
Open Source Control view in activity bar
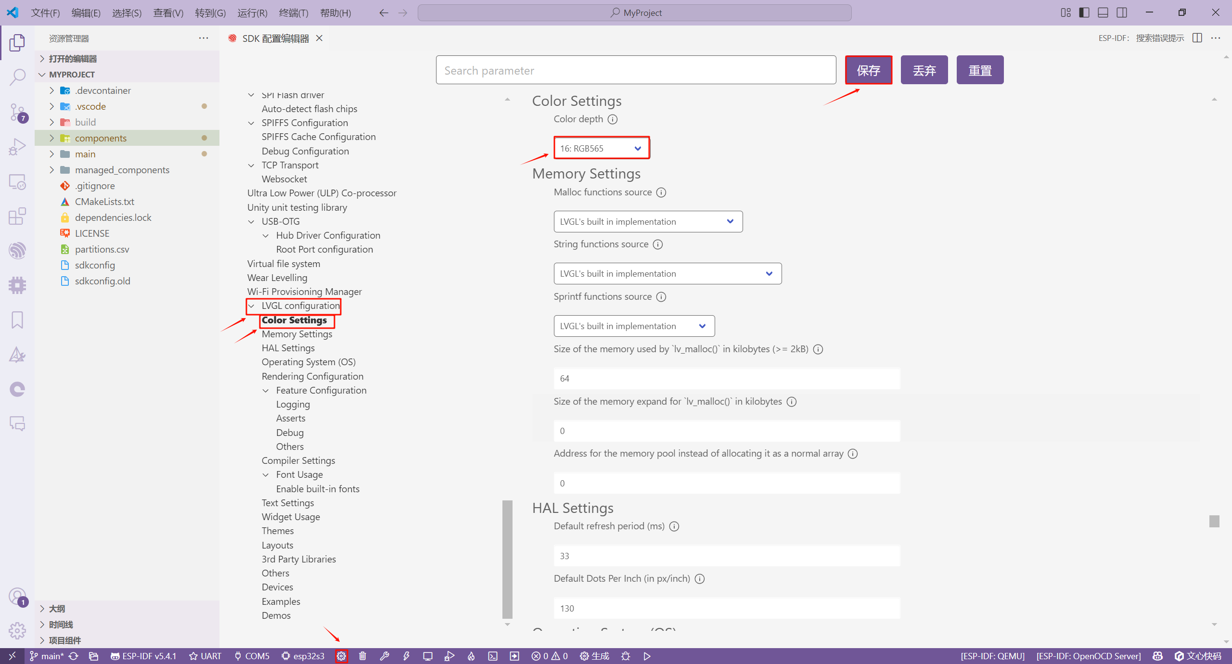pyautogui.click(x=17, y=112)
